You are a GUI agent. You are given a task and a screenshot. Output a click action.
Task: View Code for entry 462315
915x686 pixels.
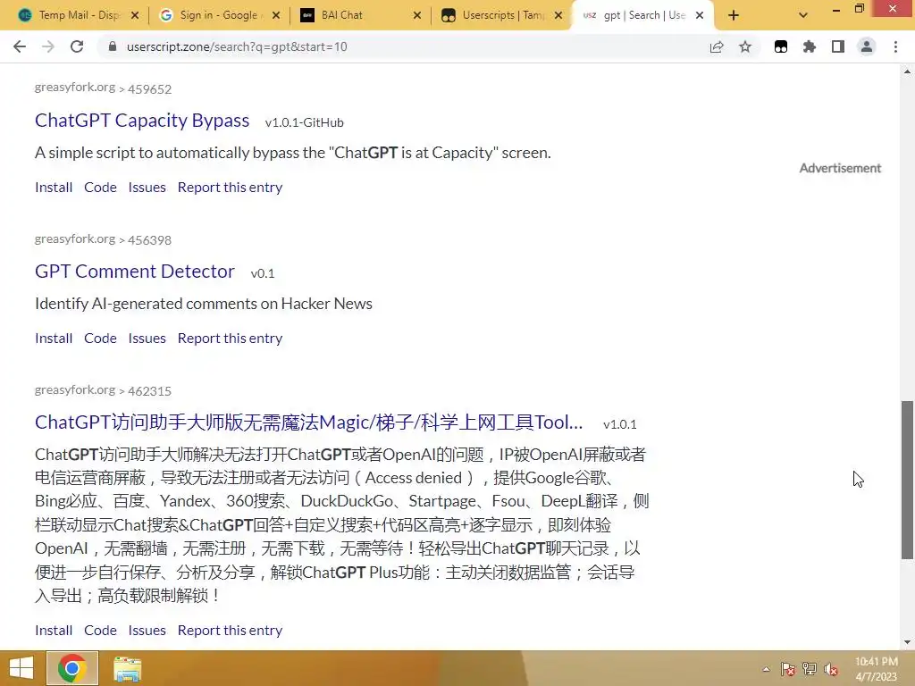100,631
